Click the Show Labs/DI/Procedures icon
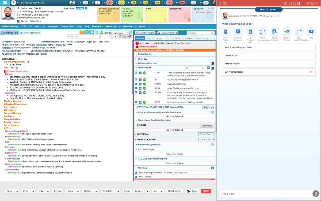 pos(299,31)
